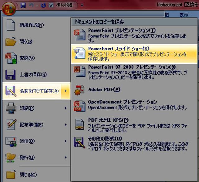Viewport: 199px width, 182px height.
Task: Select 変換(V) from the Office menu
Action: click(x=37, y=58)
